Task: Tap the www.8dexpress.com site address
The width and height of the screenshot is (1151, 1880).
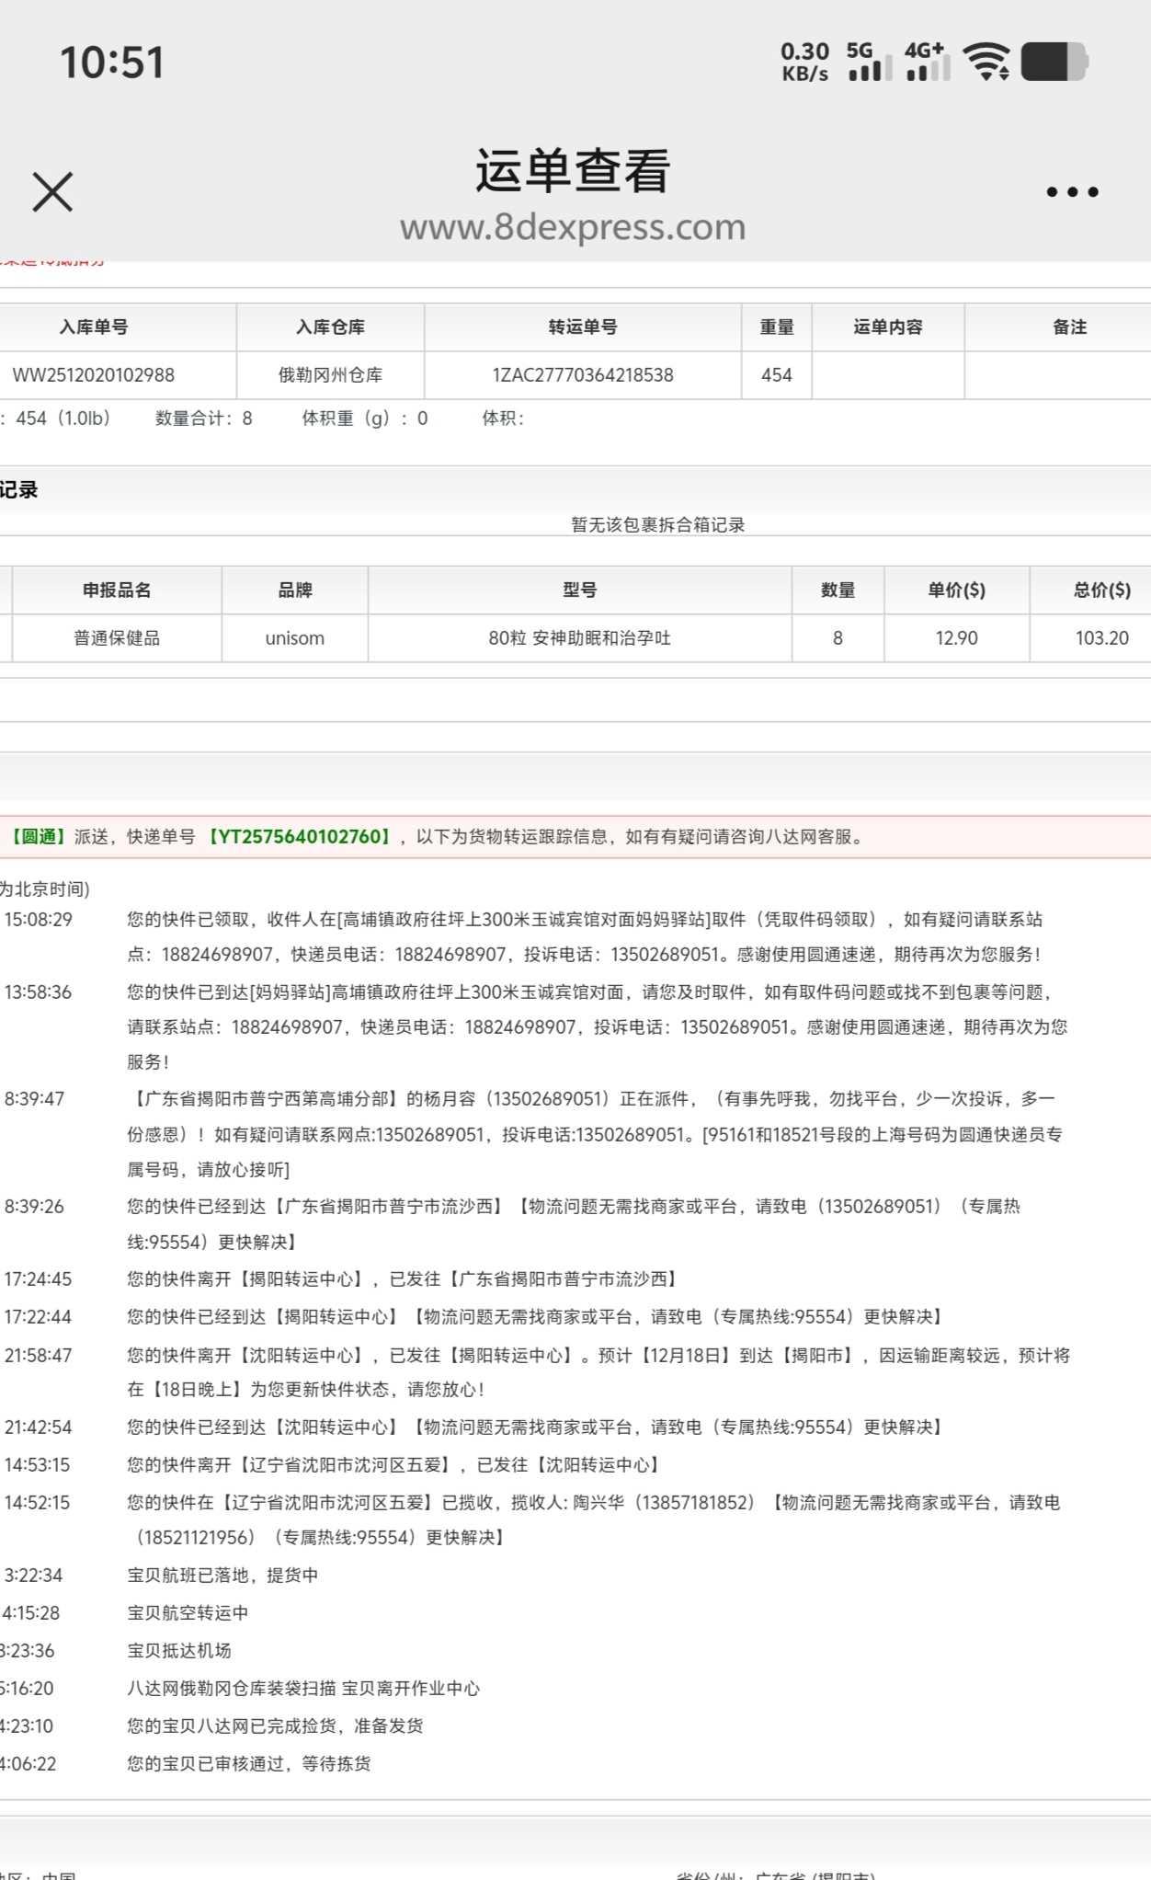Action: click(x=572, y=226)
